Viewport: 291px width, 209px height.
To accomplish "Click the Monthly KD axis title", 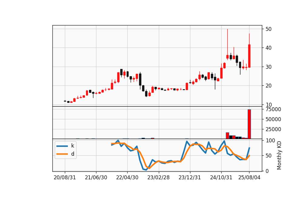I will point(279,155).
